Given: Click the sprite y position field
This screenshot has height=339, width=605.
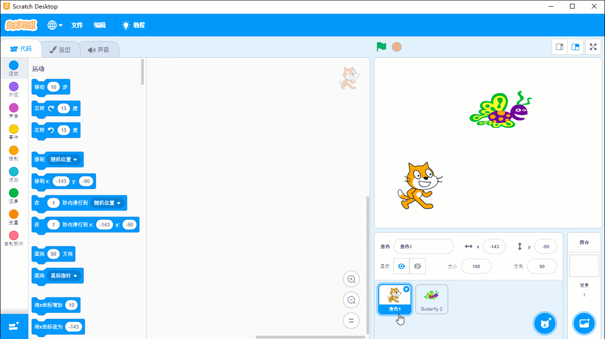Looking at the screenshot, I should pyautogui.click(x=546, y=246).
